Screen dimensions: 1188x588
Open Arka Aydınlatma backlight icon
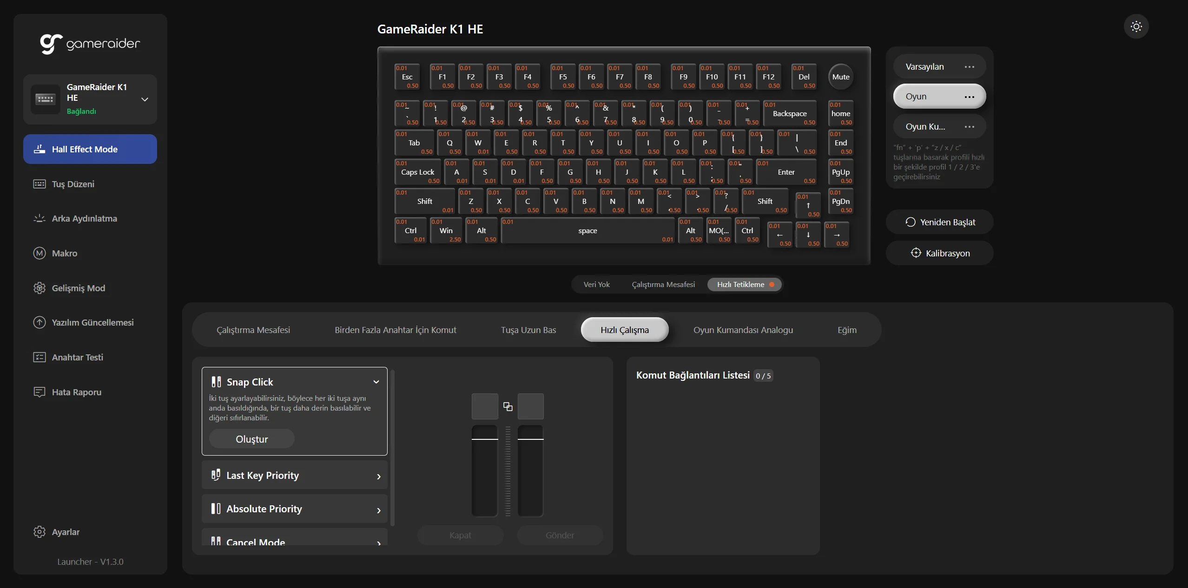pos(40,218)
